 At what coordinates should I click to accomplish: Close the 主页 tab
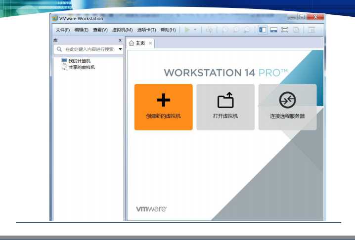pyautogui.click(x=150, y=43)
